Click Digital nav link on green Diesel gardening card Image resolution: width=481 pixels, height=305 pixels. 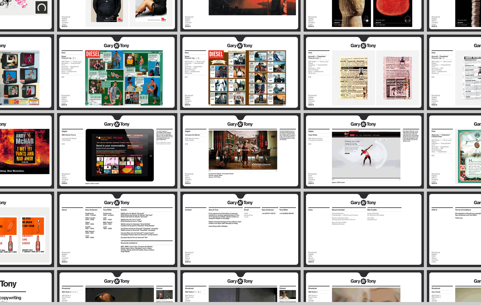(64, 97)
